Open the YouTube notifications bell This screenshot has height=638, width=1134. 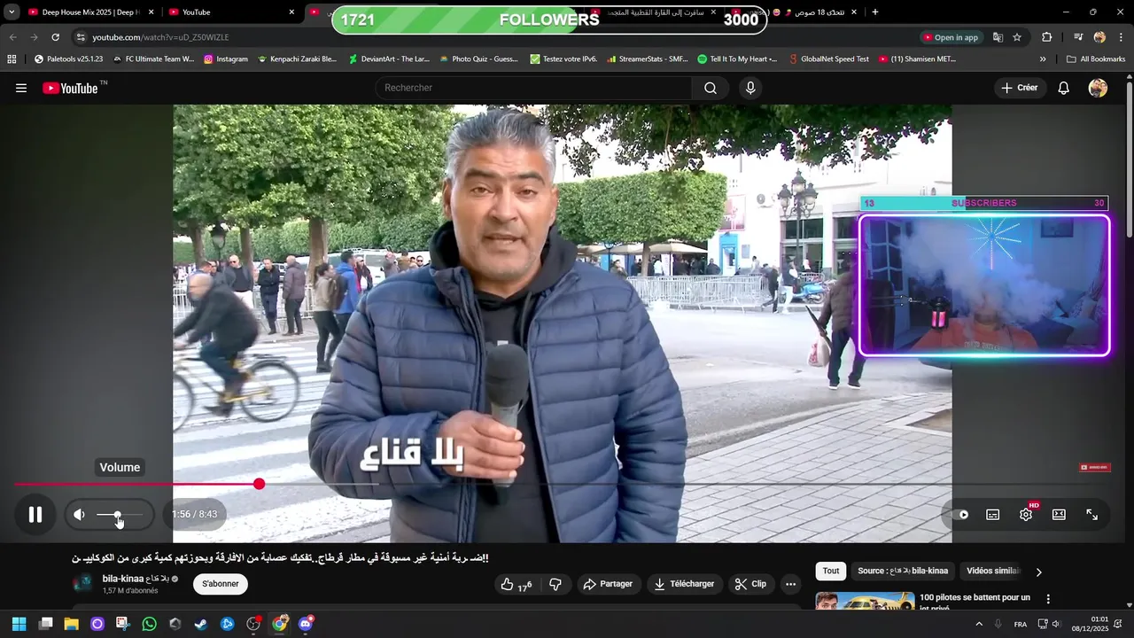coord(1064,88)
